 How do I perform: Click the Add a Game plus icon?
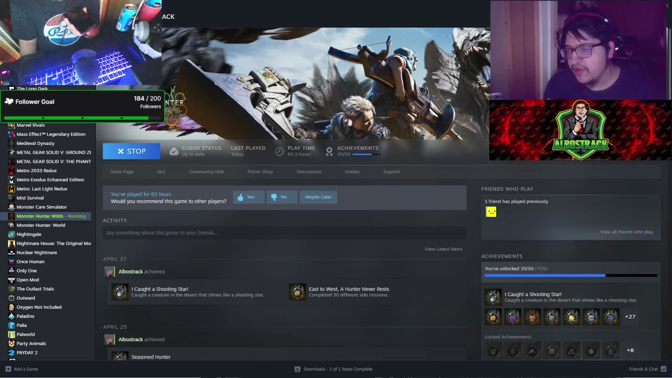(8, 369)
